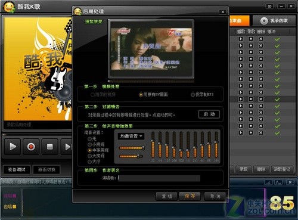Select 用原有MV画面 radio option

[153, 95]
